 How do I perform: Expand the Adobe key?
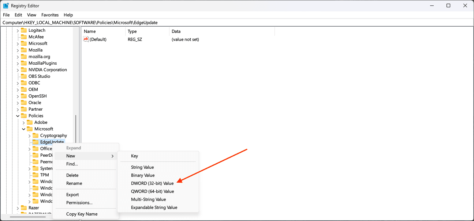(x=24, y=122)
